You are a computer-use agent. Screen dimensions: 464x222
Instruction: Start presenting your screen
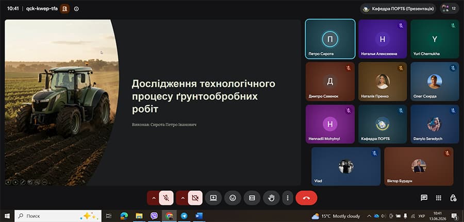tap(213, 198)
